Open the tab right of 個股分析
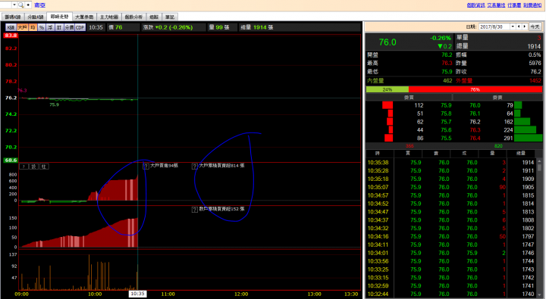546x299 pixels. coord(154,17)
